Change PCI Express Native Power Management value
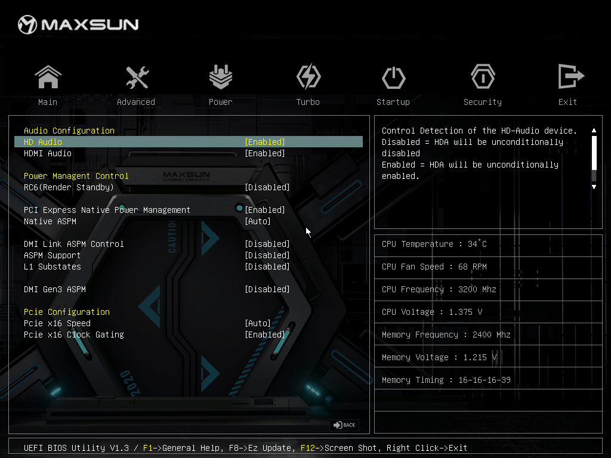 265,210
